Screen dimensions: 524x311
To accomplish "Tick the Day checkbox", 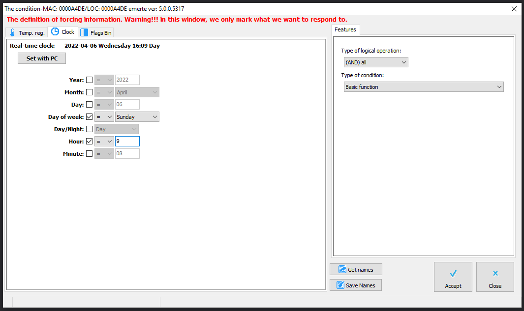I will pyautogui.click(x=89, y=105).
